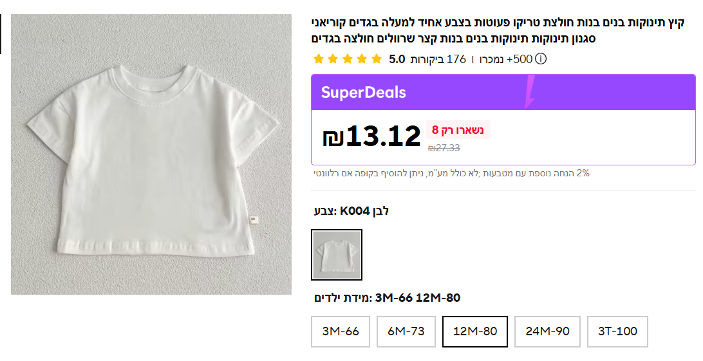Open the main white t-shirt product image
The width and height of the screenshot is (703, 361).
[x=151, y=154]
